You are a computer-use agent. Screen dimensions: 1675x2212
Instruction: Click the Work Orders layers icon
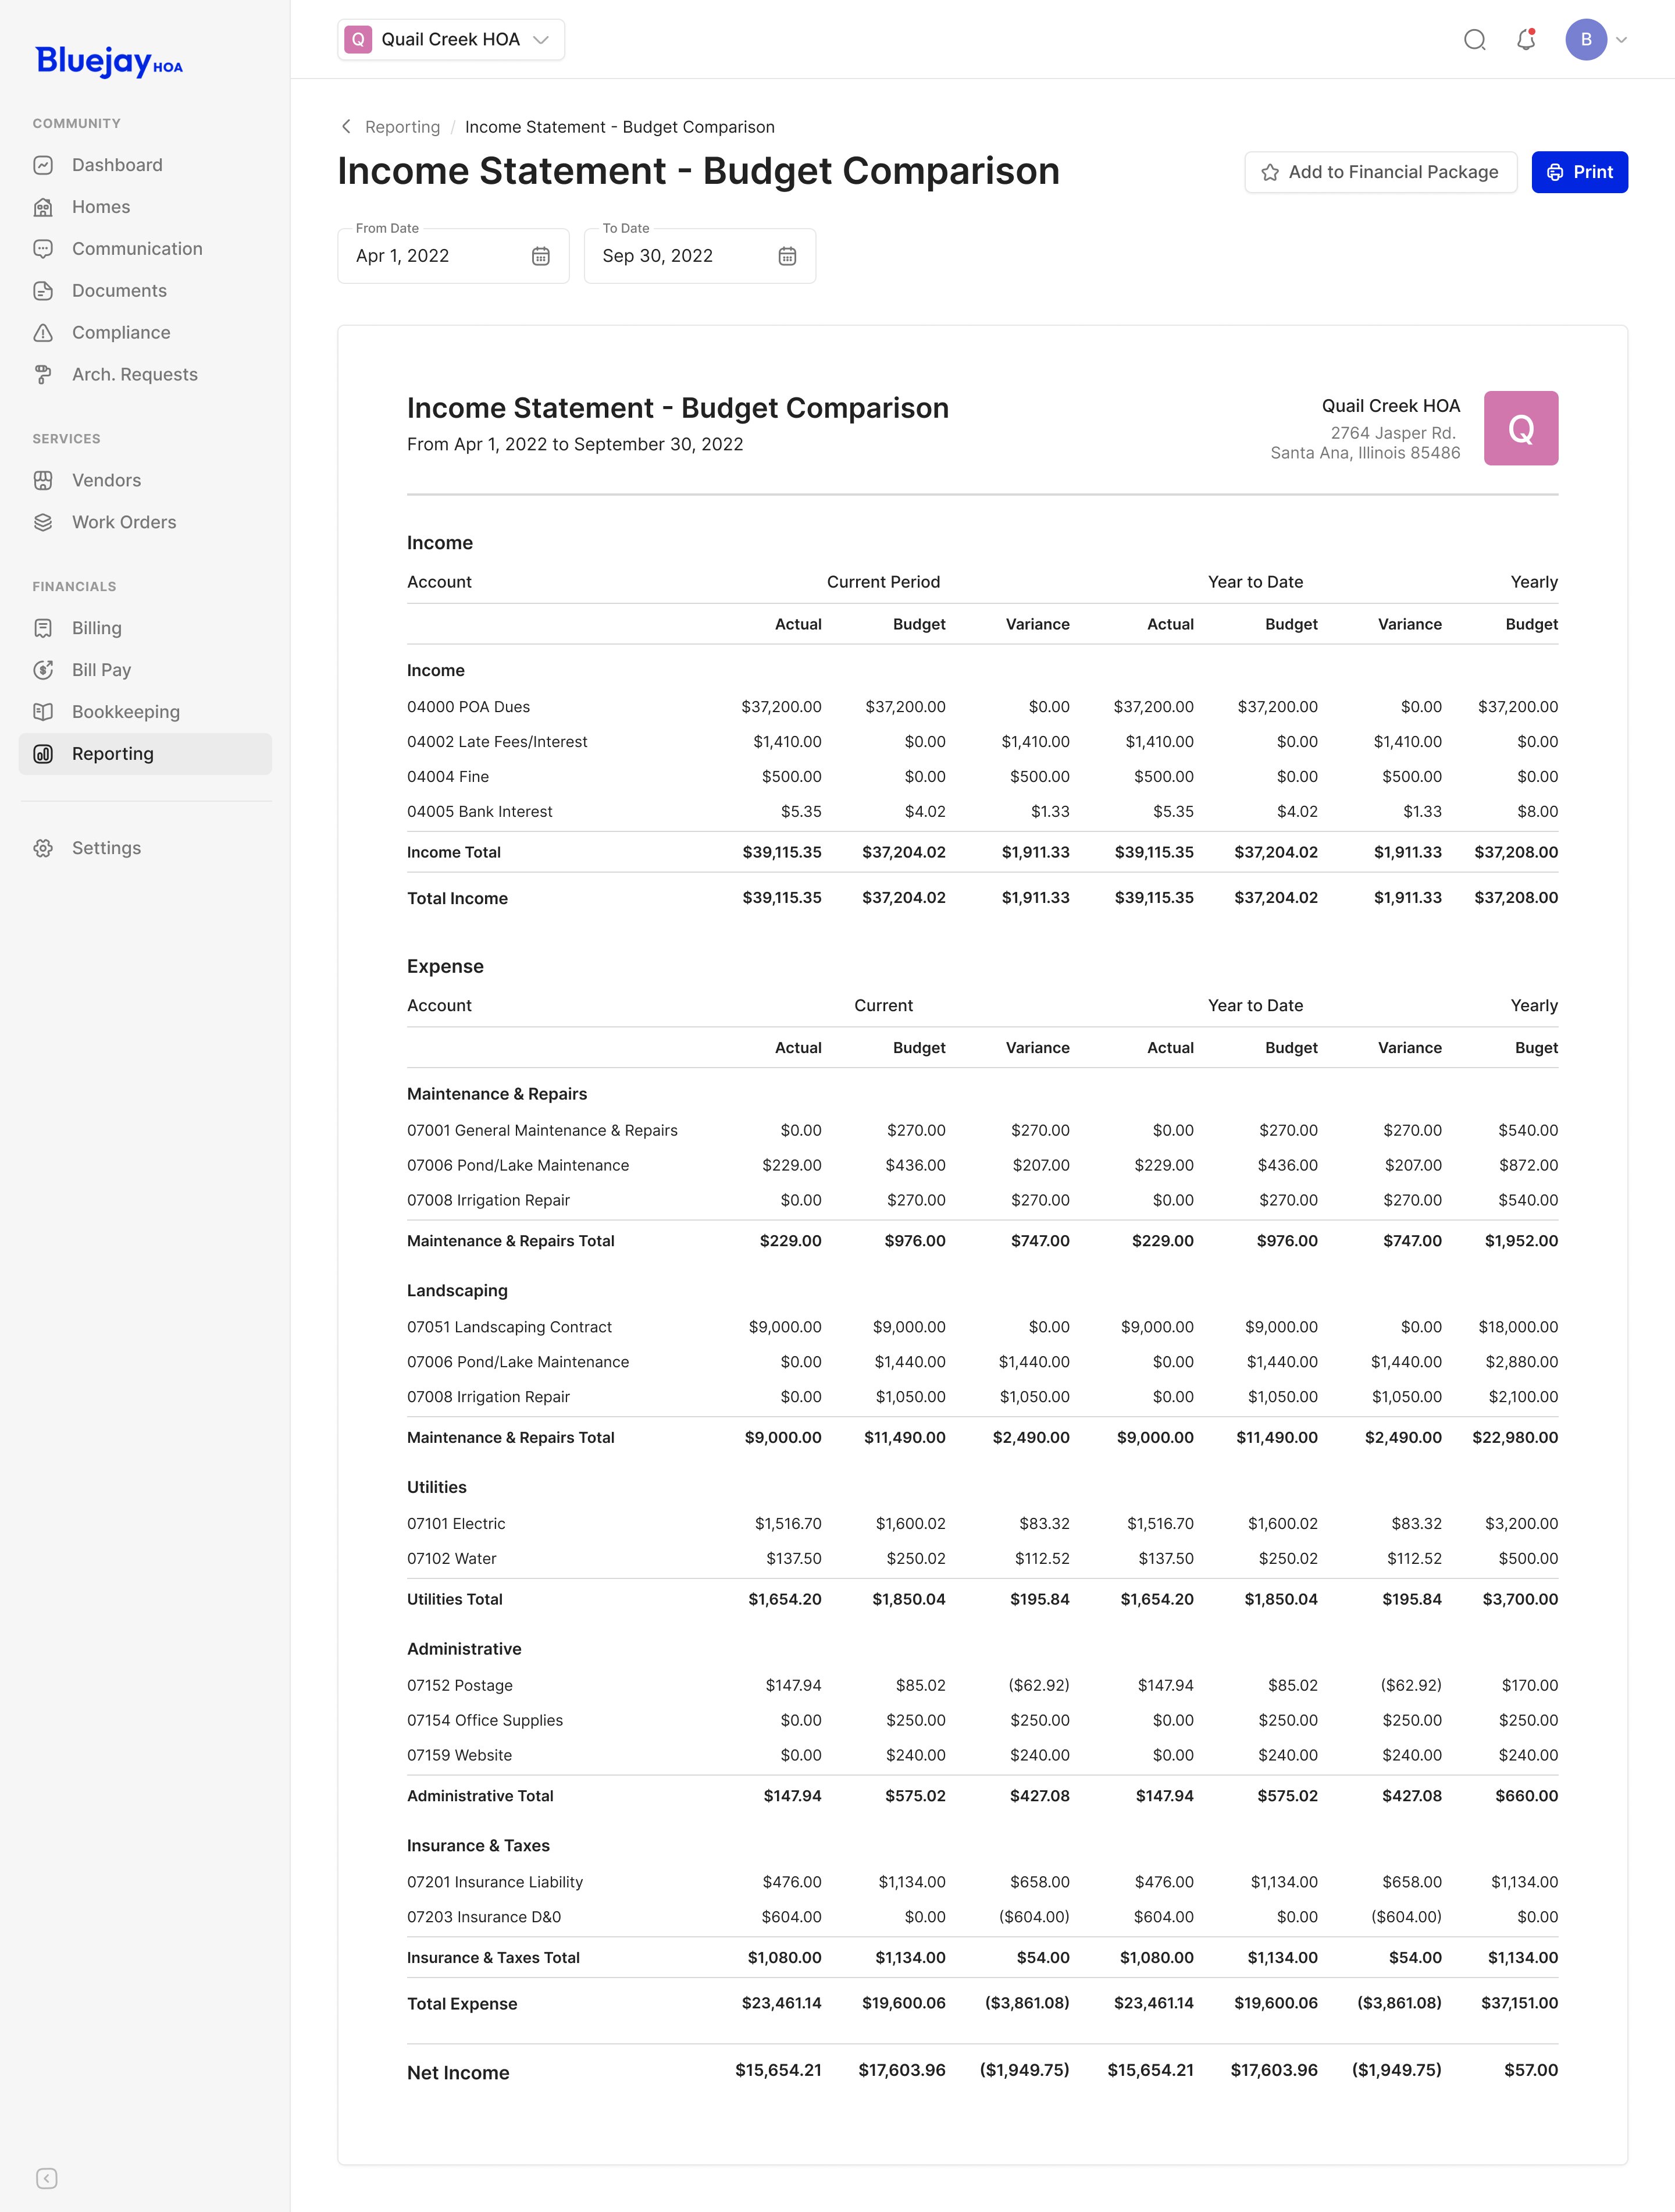[x=43, y=522]
